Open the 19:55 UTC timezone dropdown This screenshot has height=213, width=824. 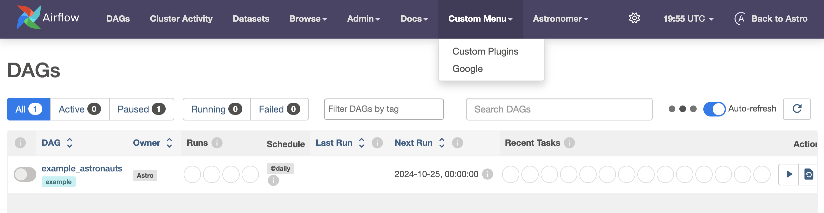click(688, 19)
